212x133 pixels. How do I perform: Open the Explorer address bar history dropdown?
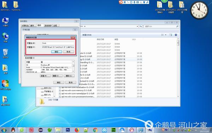point(137,26)
